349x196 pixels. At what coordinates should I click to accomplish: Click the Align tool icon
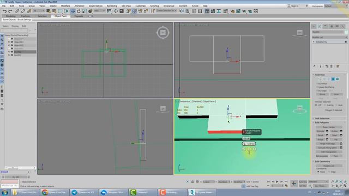coord(188,11)
